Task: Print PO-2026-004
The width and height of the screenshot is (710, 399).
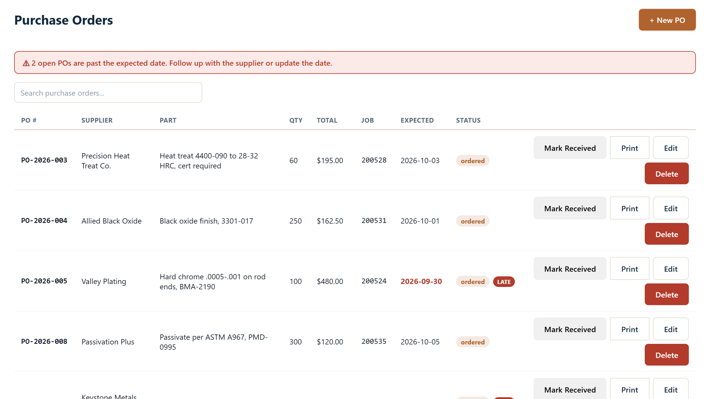Action: (629, 208)
